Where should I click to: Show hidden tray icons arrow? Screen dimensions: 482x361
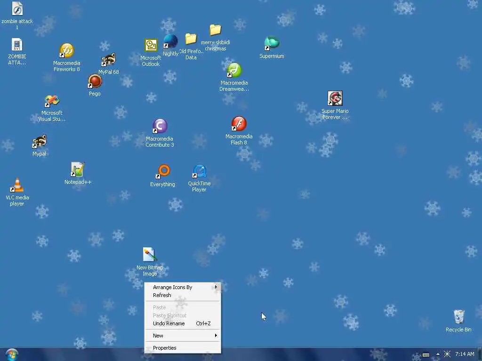pyautogui.click(x=438, y=354)
